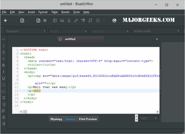This screenshot has height=134, width=185.
Task: Open Print Preview mode
Action: pyautogui.click(x=88, y=119)
